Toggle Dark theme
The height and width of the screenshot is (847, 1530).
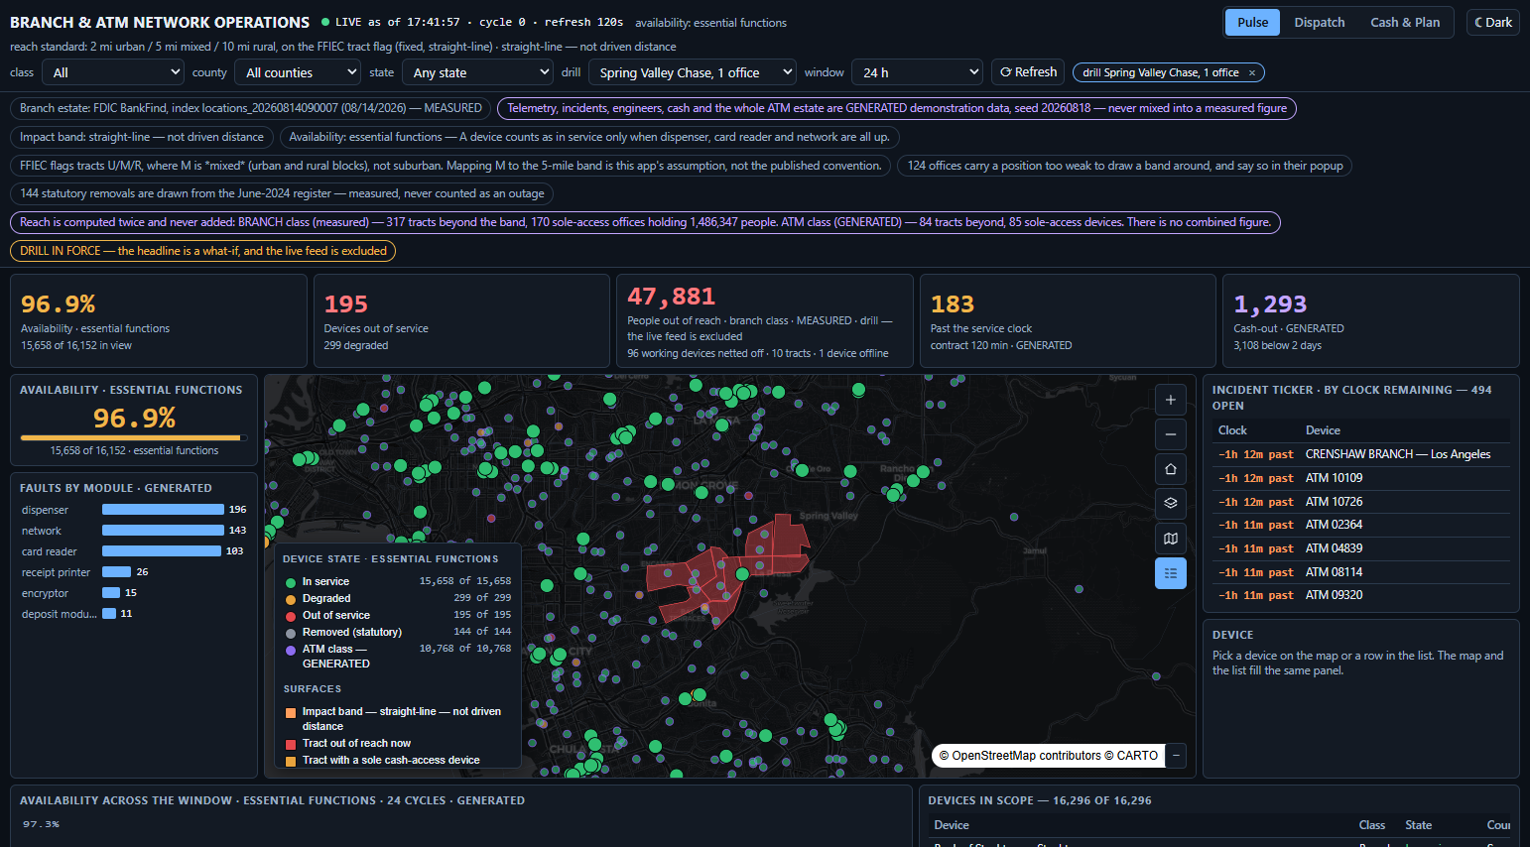(1493, 22)
